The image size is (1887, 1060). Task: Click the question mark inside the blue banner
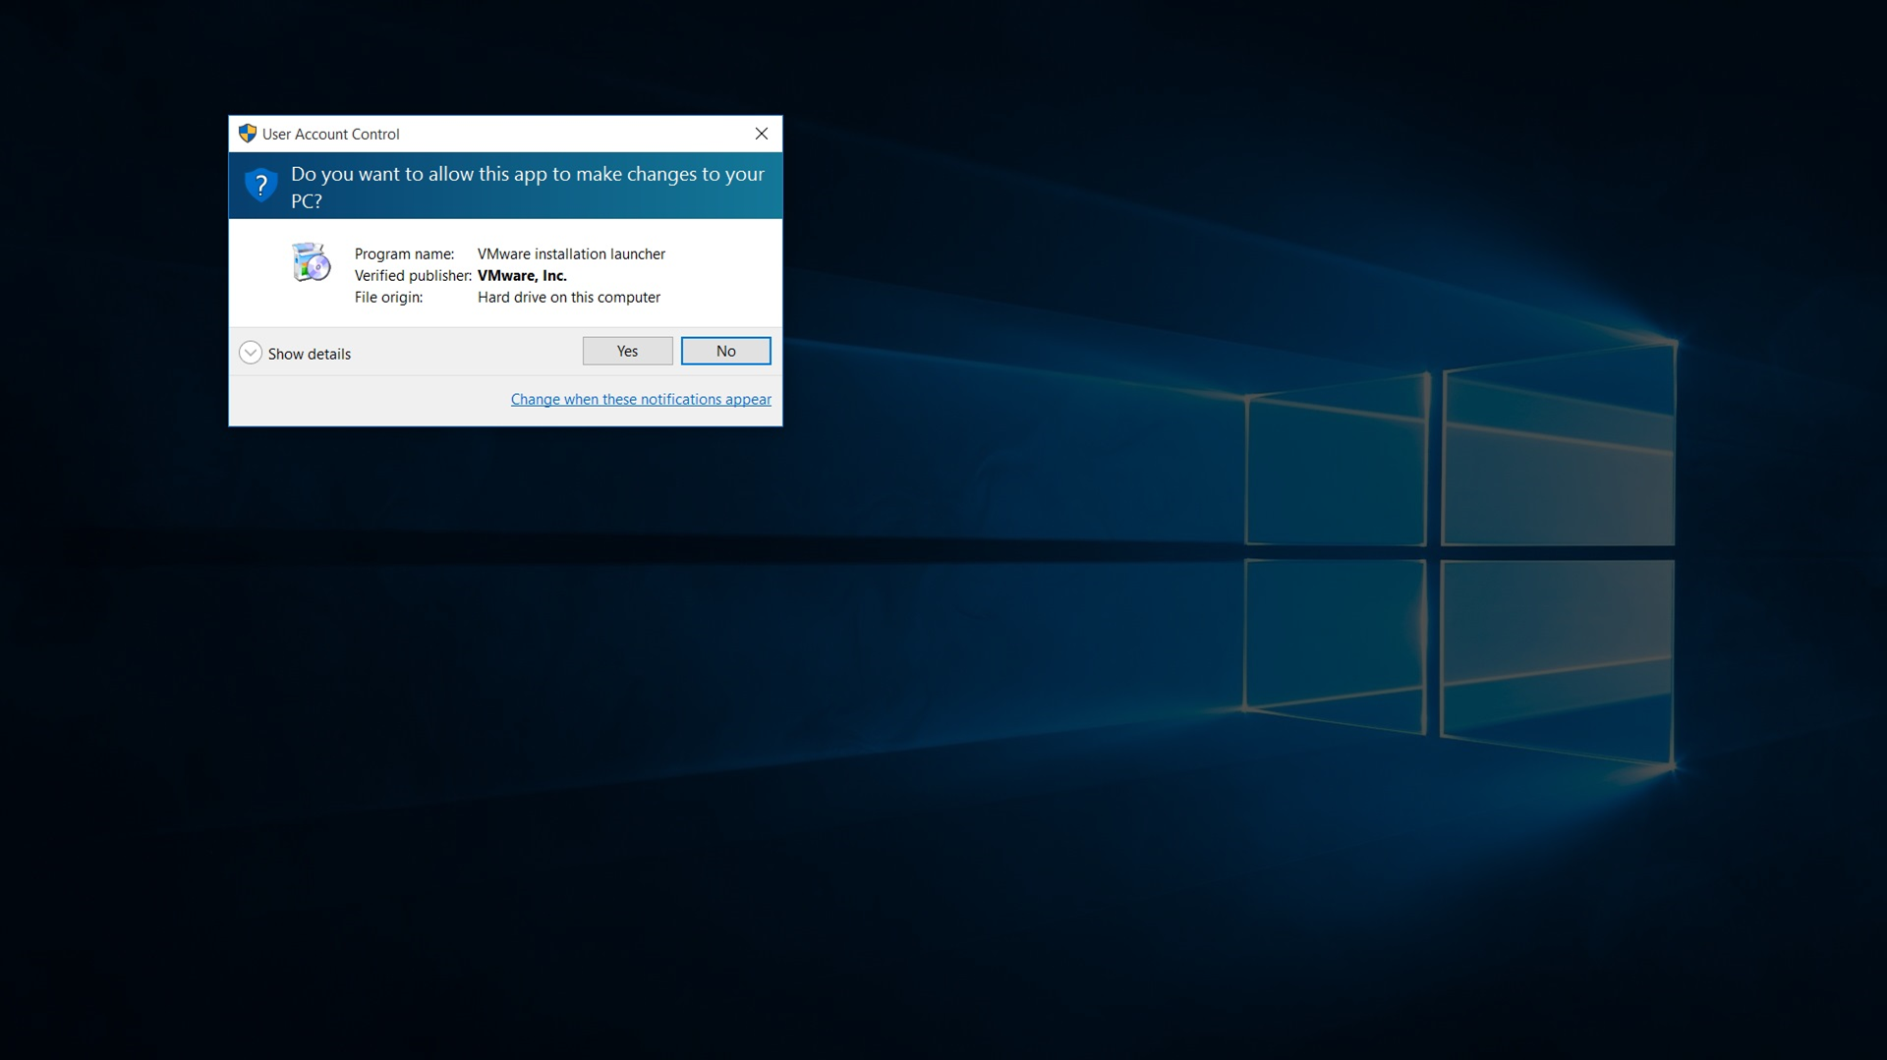[260, 186]
